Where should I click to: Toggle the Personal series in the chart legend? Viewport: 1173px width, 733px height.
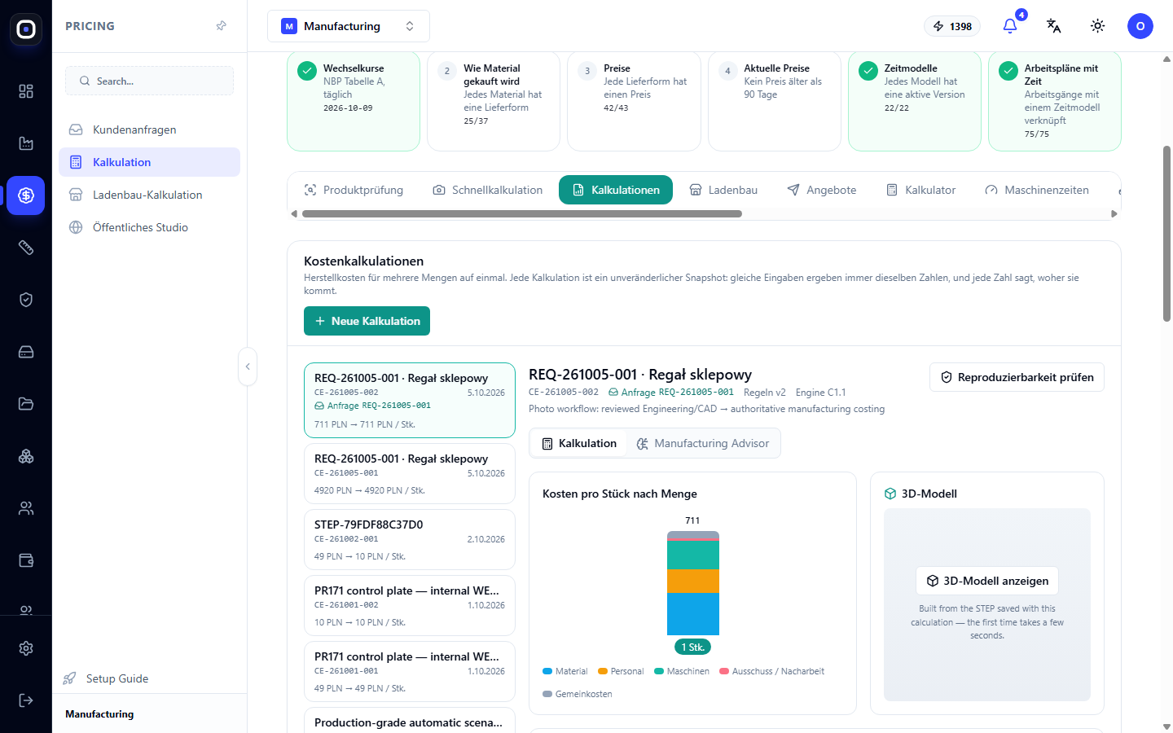(621, 671)
